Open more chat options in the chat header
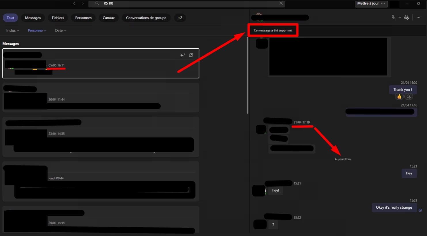Image resolution: width=427 pixels, height=236 pixels. [418, 17]
